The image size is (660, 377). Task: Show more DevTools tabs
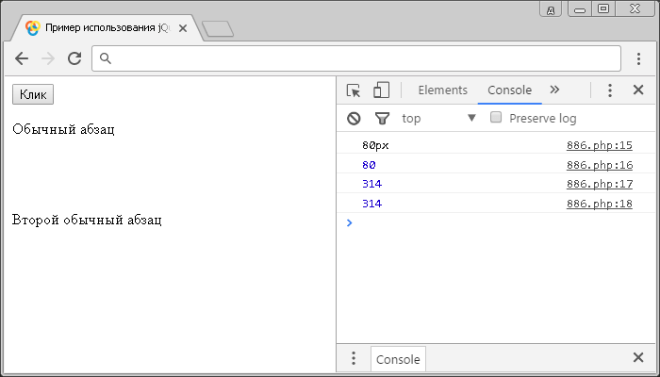pos(554,90)
